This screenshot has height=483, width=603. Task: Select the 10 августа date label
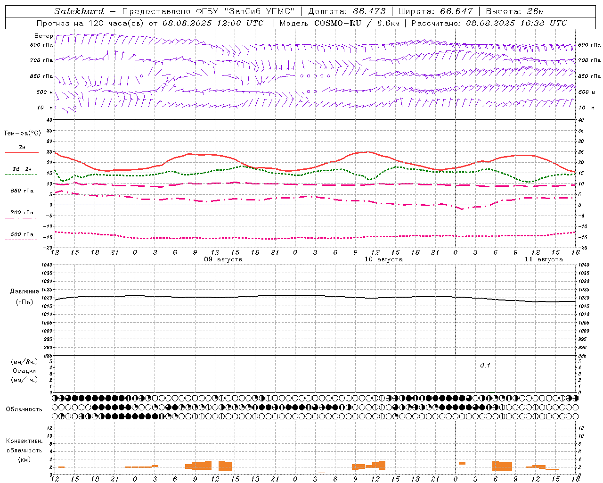point(383,259)
